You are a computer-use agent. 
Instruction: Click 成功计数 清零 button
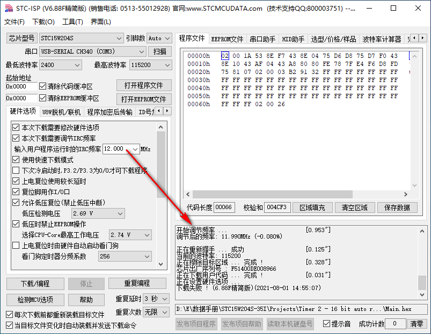click(417, 324)
